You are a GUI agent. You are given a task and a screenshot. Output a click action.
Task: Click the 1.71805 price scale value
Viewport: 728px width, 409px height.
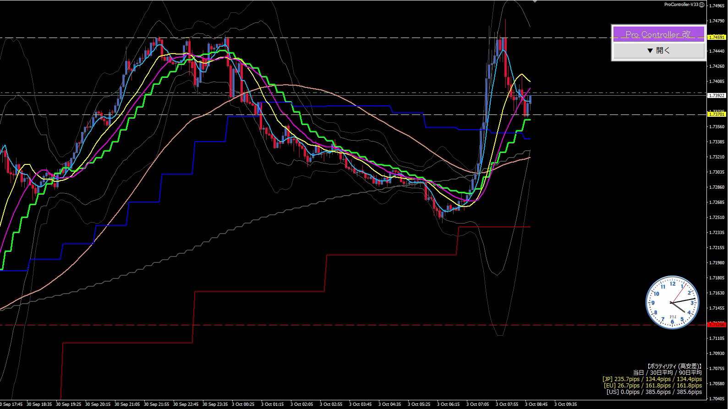point(717,278)
